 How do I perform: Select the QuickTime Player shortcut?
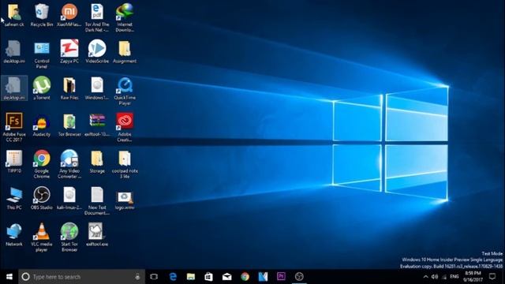coord(125,92)
